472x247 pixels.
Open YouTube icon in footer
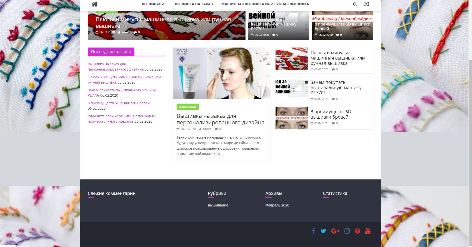[x=368, y=231]
